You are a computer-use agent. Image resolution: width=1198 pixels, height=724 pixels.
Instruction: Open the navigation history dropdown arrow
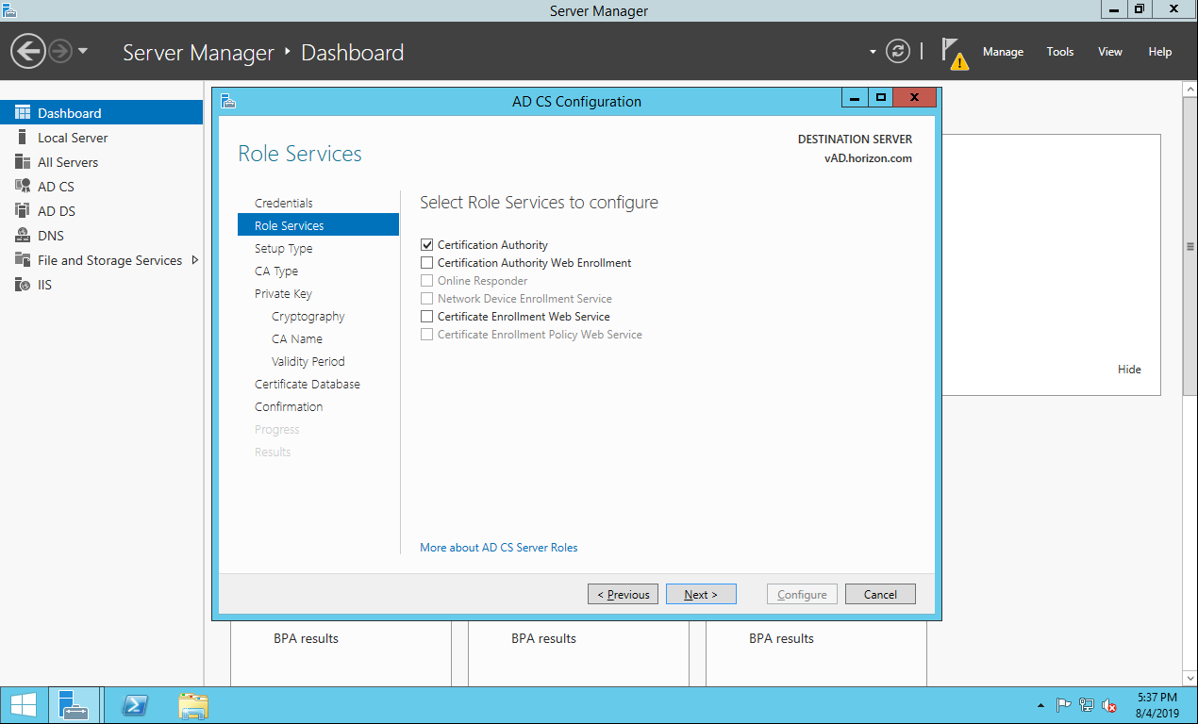83,52
